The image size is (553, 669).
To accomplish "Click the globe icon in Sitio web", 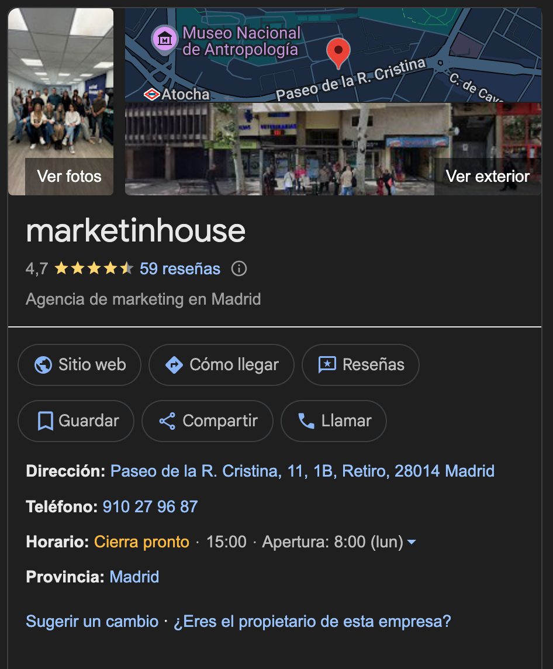I will pyautogui.click(x=43, y=365).
